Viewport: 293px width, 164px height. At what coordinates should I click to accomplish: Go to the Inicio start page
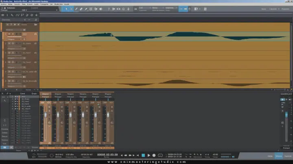click(x=264, y=9)
